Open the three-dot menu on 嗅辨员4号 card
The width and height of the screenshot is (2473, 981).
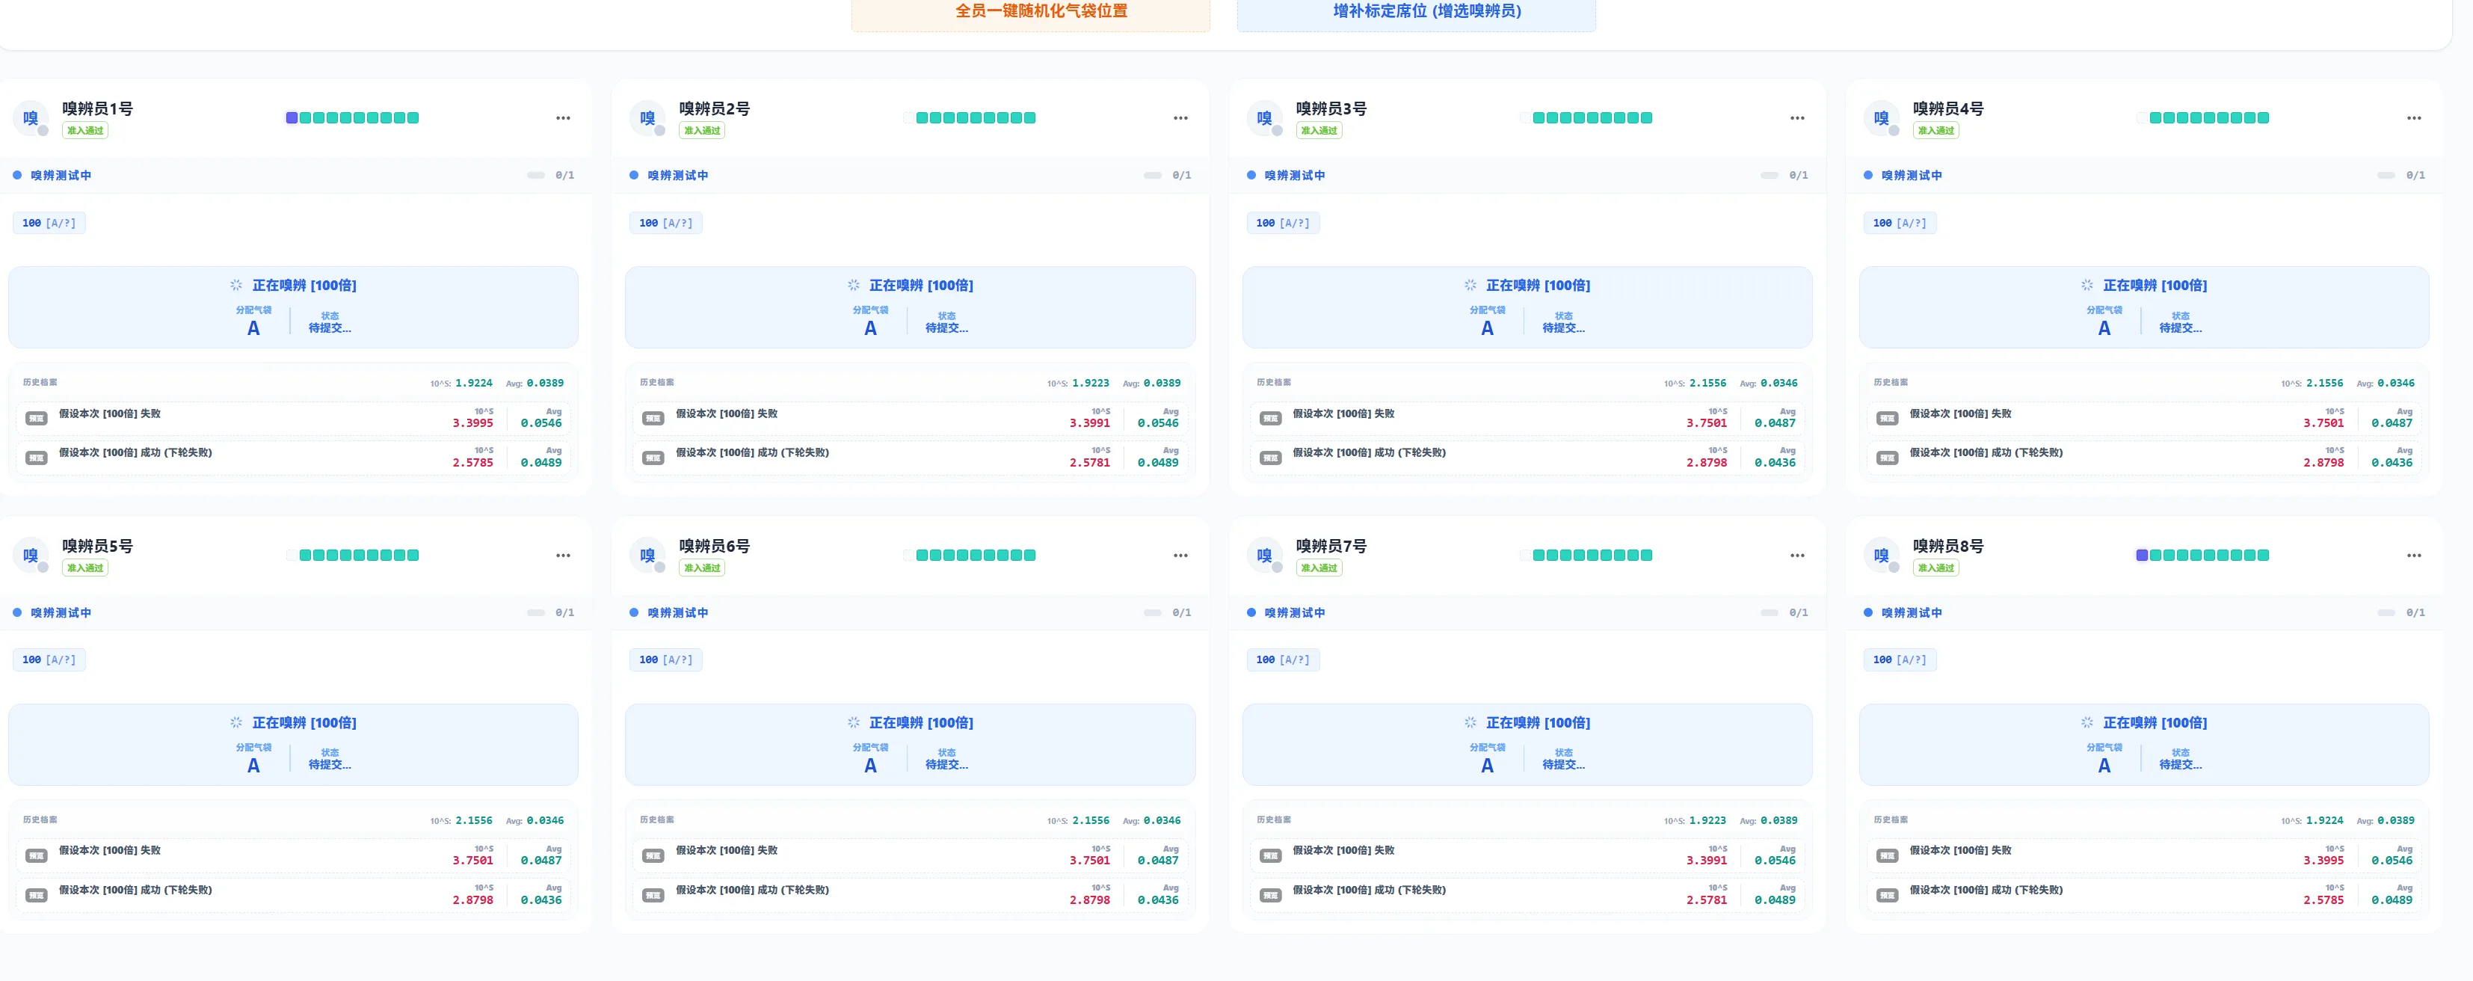pyautogui.click(x=2415, y=118)
